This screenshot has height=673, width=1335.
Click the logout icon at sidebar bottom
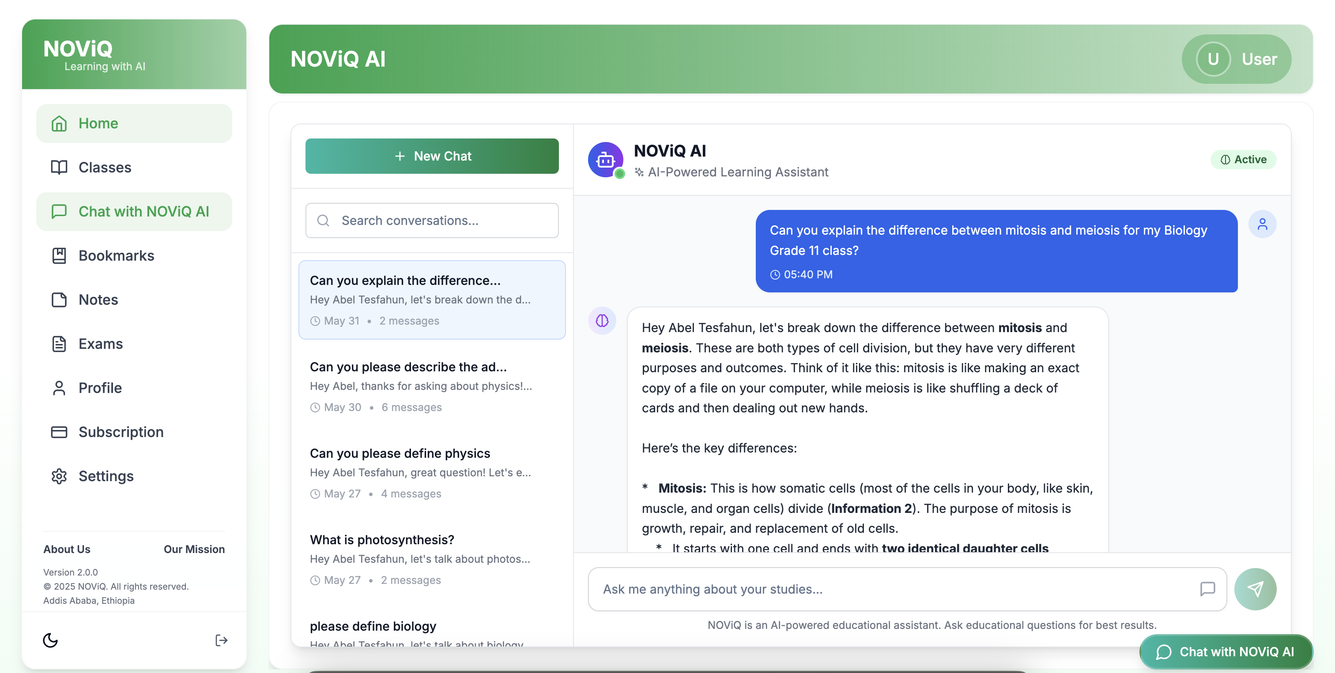tap(221, 640)
